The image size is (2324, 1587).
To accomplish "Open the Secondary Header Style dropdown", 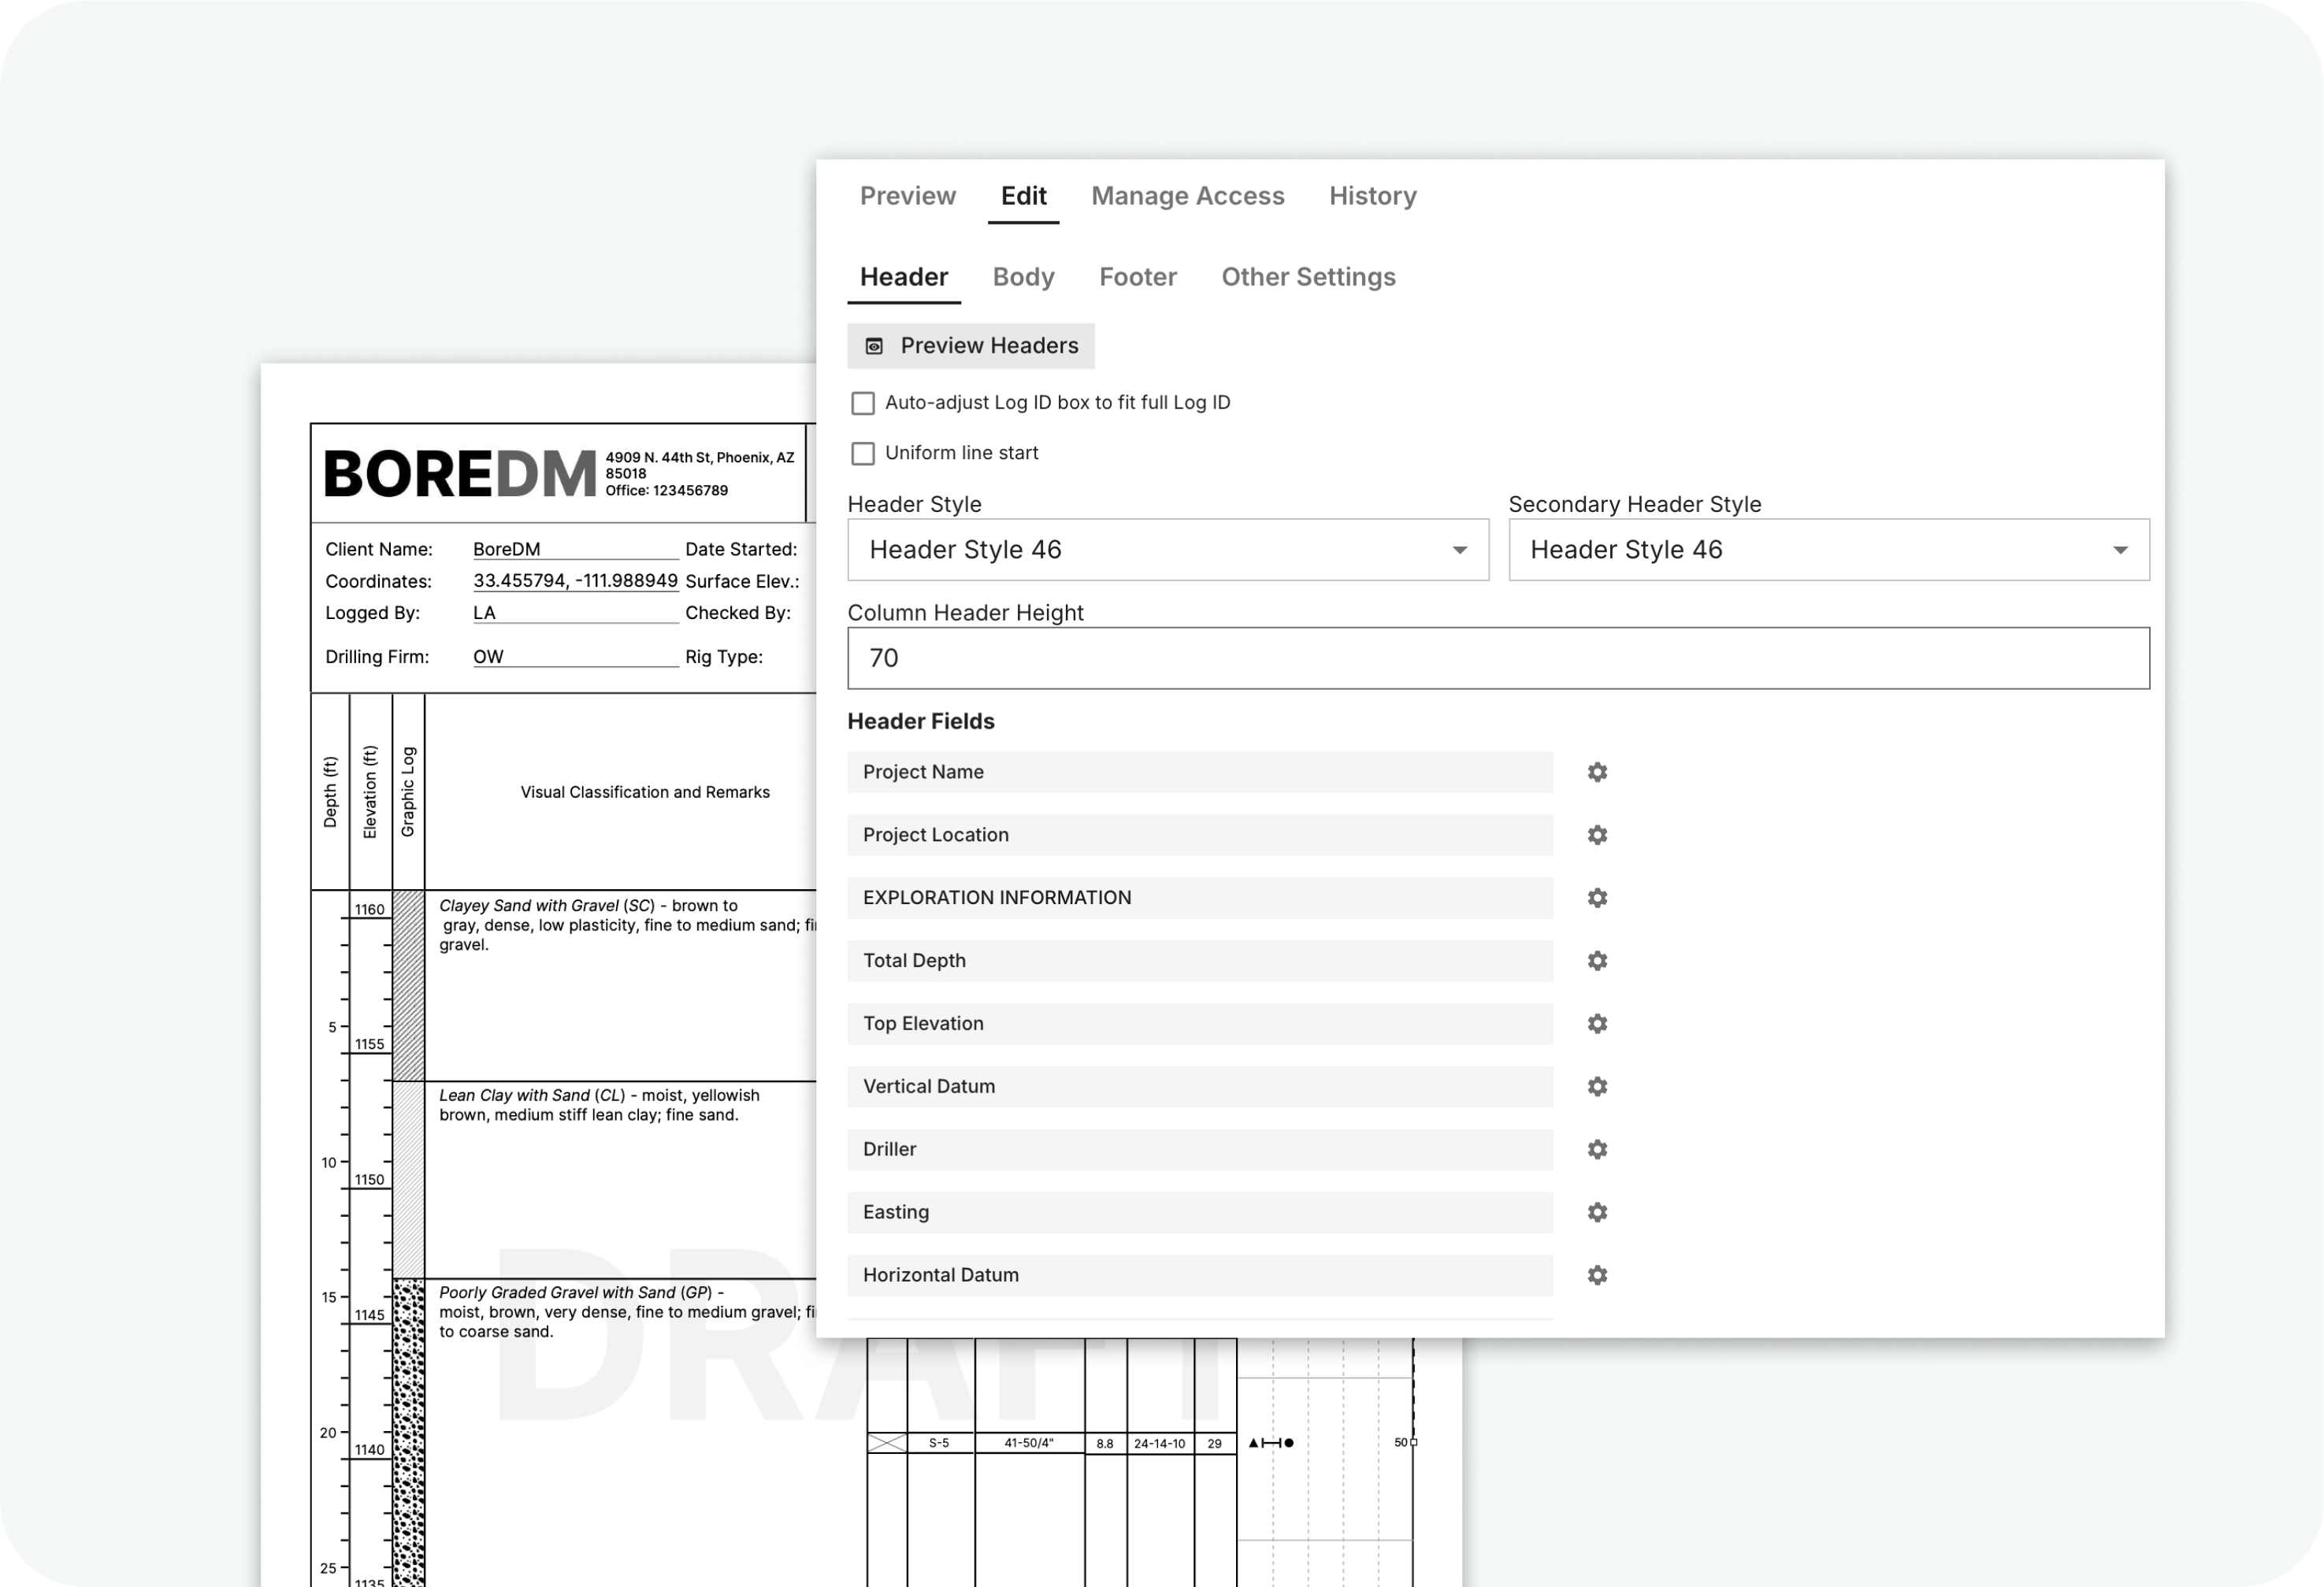I will [x=2122, y=549].
